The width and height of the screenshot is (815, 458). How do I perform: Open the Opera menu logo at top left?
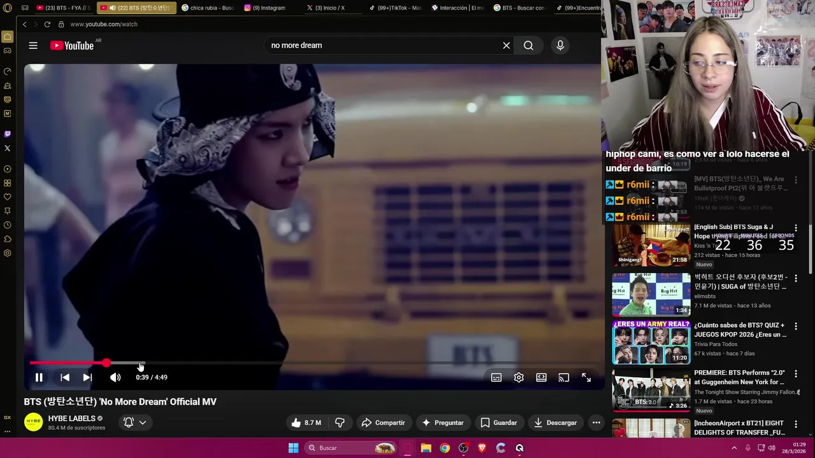[x=8, y=8]
